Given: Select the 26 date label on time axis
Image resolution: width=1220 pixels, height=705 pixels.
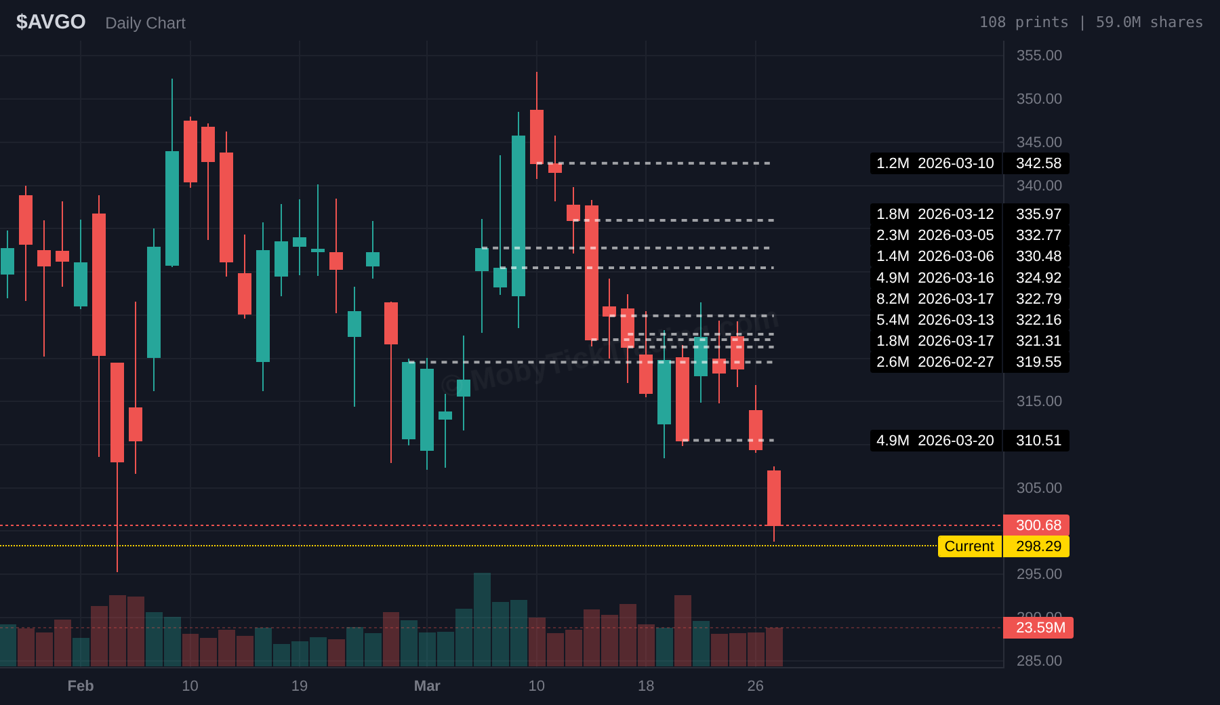Looking at the screenshot, I should click(755, 686).
